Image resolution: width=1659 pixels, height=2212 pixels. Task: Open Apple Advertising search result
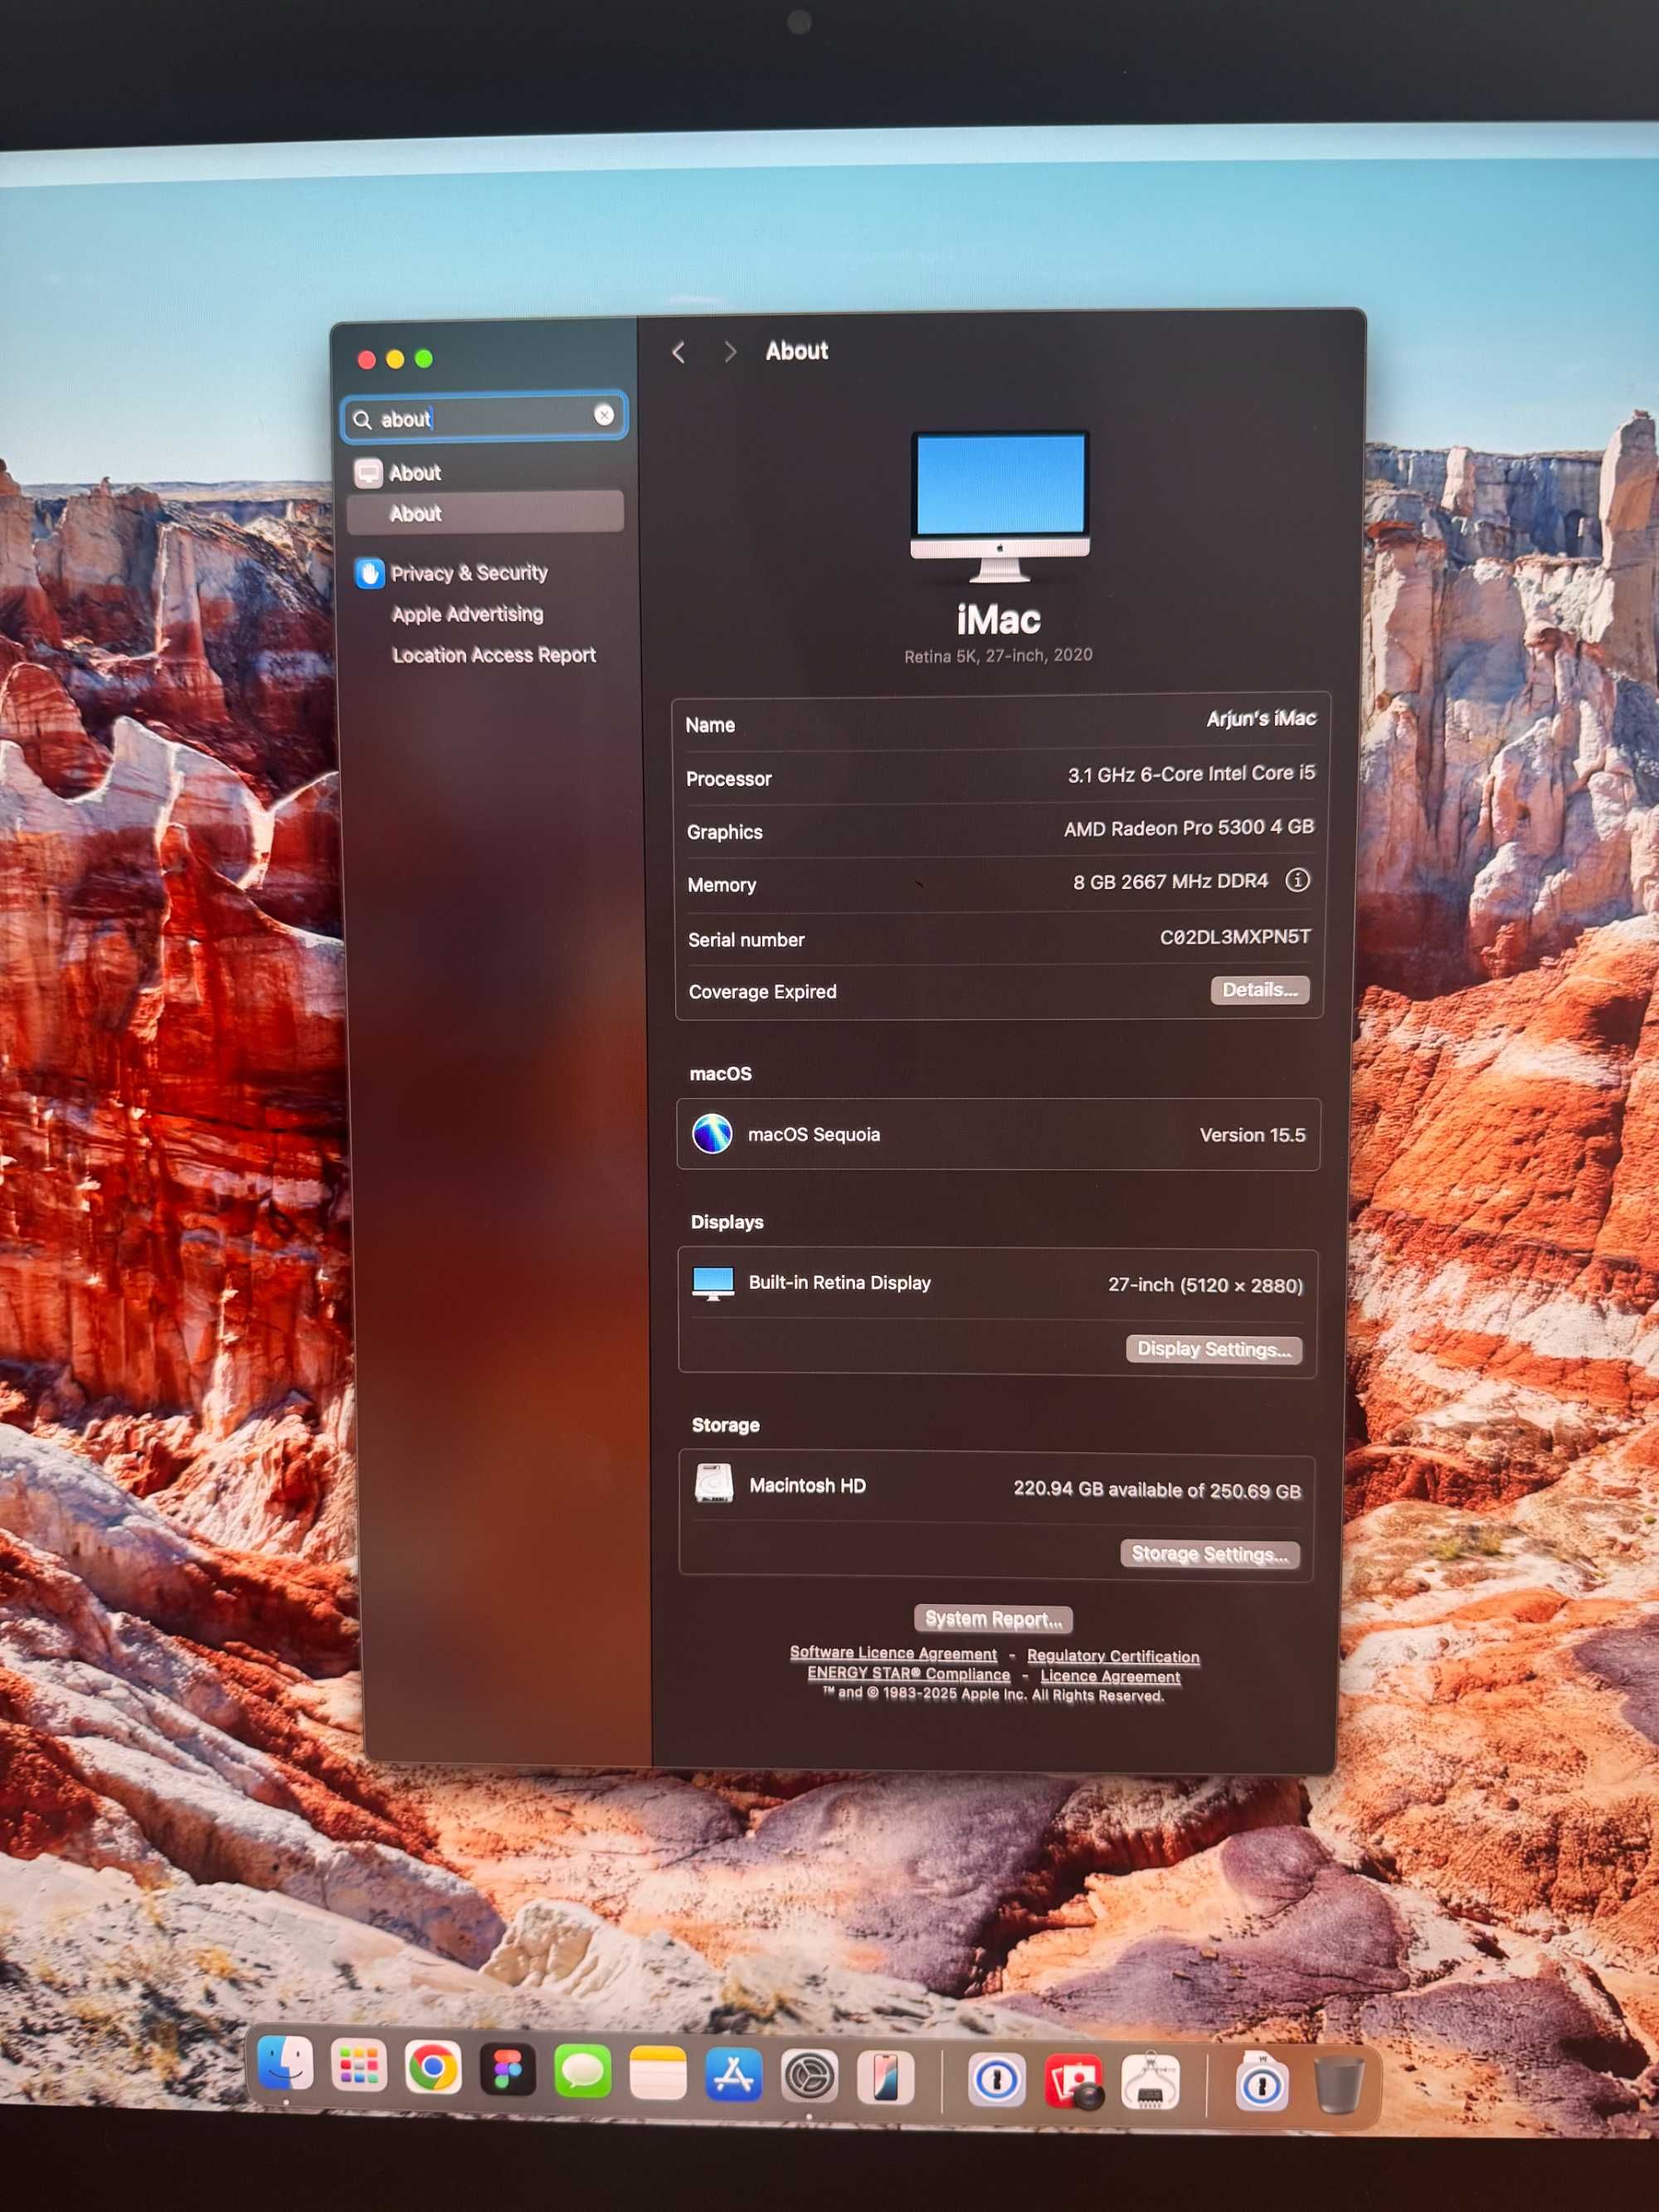click(x=467, y=614)
